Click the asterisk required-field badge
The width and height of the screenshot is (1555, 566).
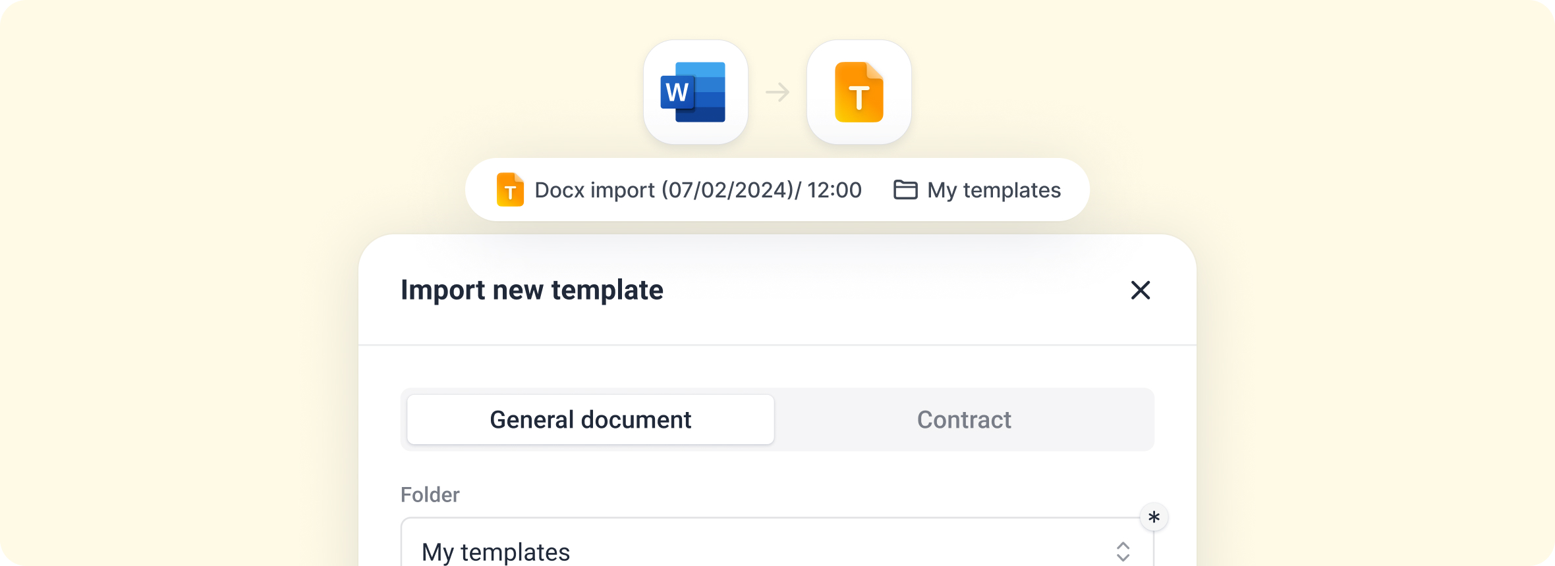pyautogui.click(x=1154, y=517)
